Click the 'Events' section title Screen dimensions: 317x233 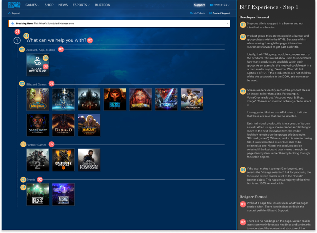(31, 180)
